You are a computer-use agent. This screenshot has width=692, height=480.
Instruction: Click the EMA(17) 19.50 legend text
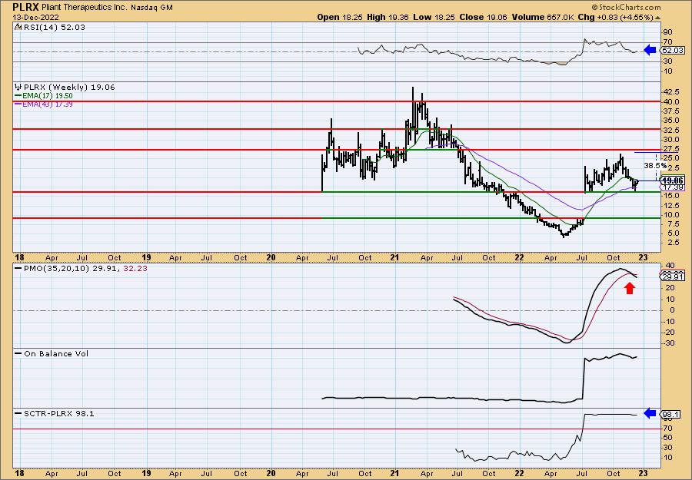48,96
